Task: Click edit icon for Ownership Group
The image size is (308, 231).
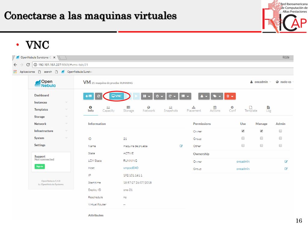Action: click(286, 169)
